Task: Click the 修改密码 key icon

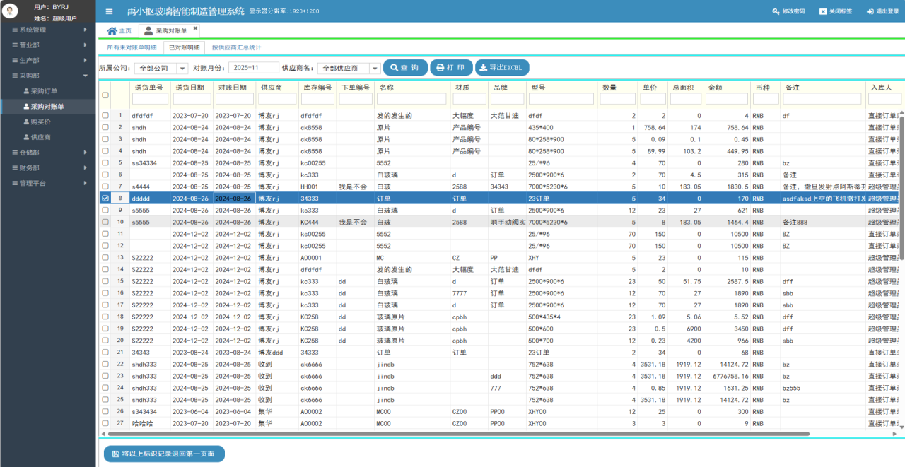Action: 776,11
